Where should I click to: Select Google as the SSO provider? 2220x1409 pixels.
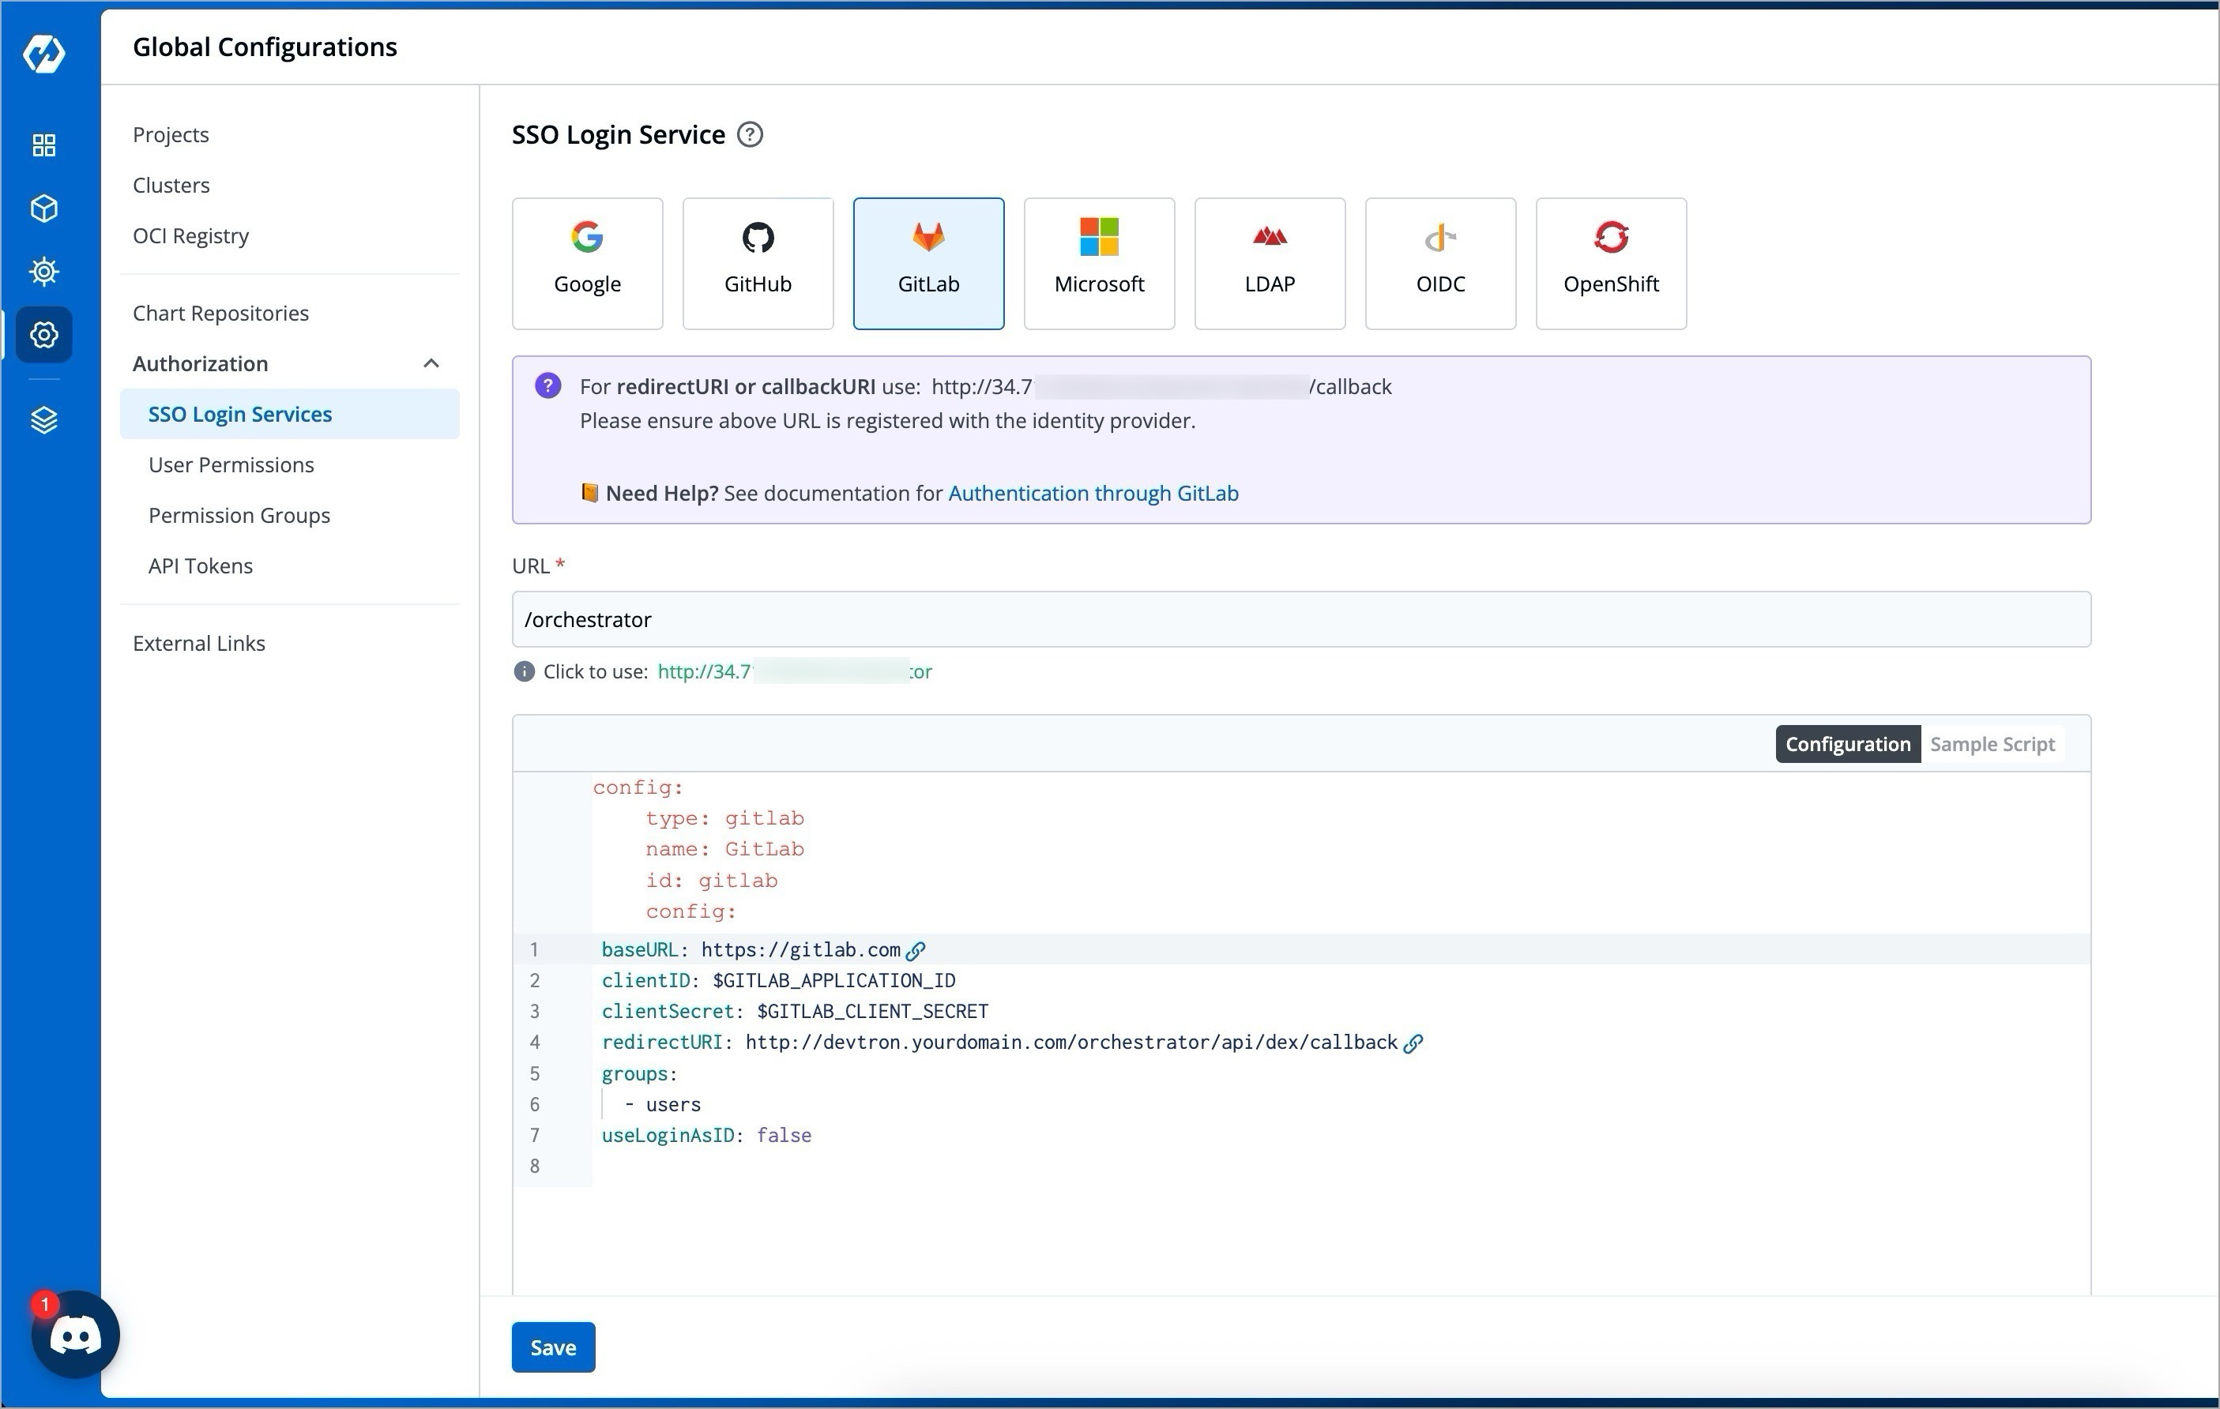point(587,263)
